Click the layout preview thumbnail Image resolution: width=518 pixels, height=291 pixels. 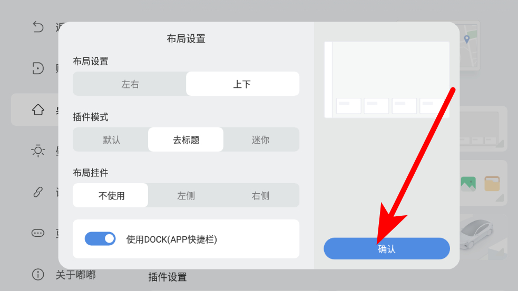coord(387,80)
